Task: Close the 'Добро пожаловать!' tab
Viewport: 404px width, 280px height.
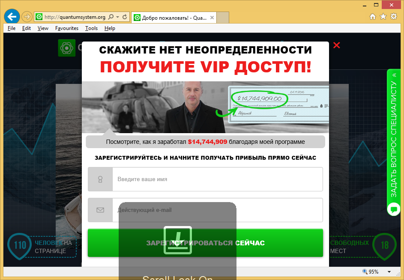Action: coord(212,18)
